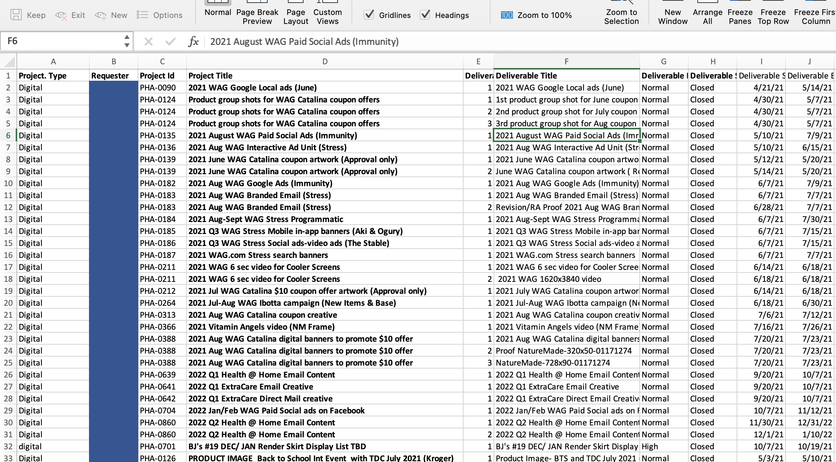Select 'PRODUCT IMAGE_Back to School' project title
Screen dimensions: 836x462
tap(325, 458)
